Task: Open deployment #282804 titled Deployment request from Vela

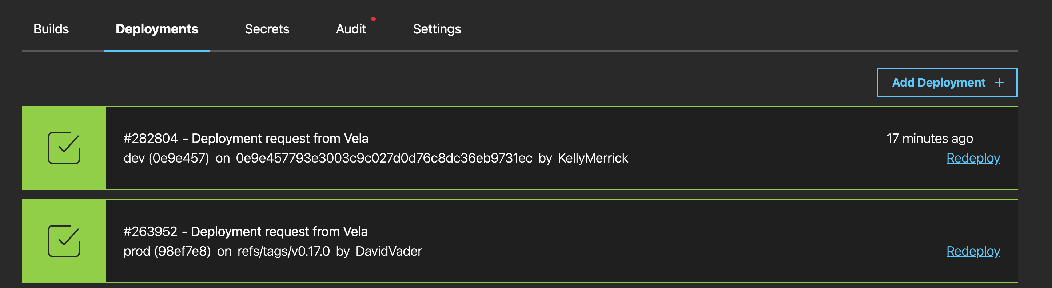Action: point(246,138)
